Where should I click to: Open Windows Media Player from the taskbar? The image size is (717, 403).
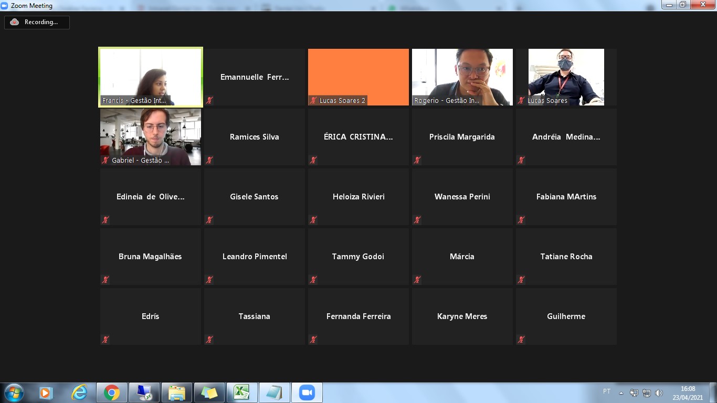[46, 393]
